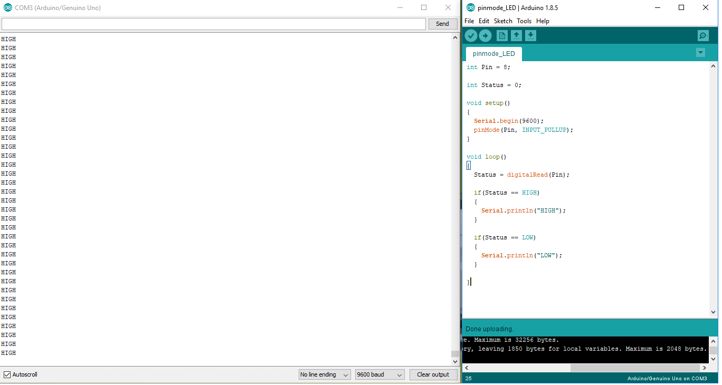722x385 pixels.
Task: Change the baud rate dropdown from 9600
Action: point(379,374)
